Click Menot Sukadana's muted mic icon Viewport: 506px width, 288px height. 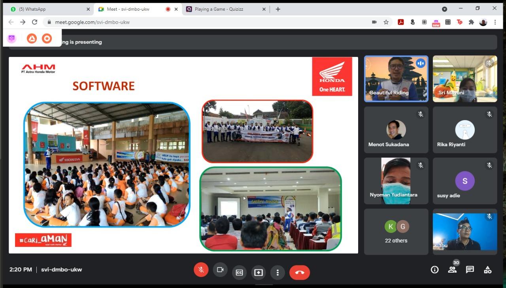pyautogui.click(x=421, y=114)
